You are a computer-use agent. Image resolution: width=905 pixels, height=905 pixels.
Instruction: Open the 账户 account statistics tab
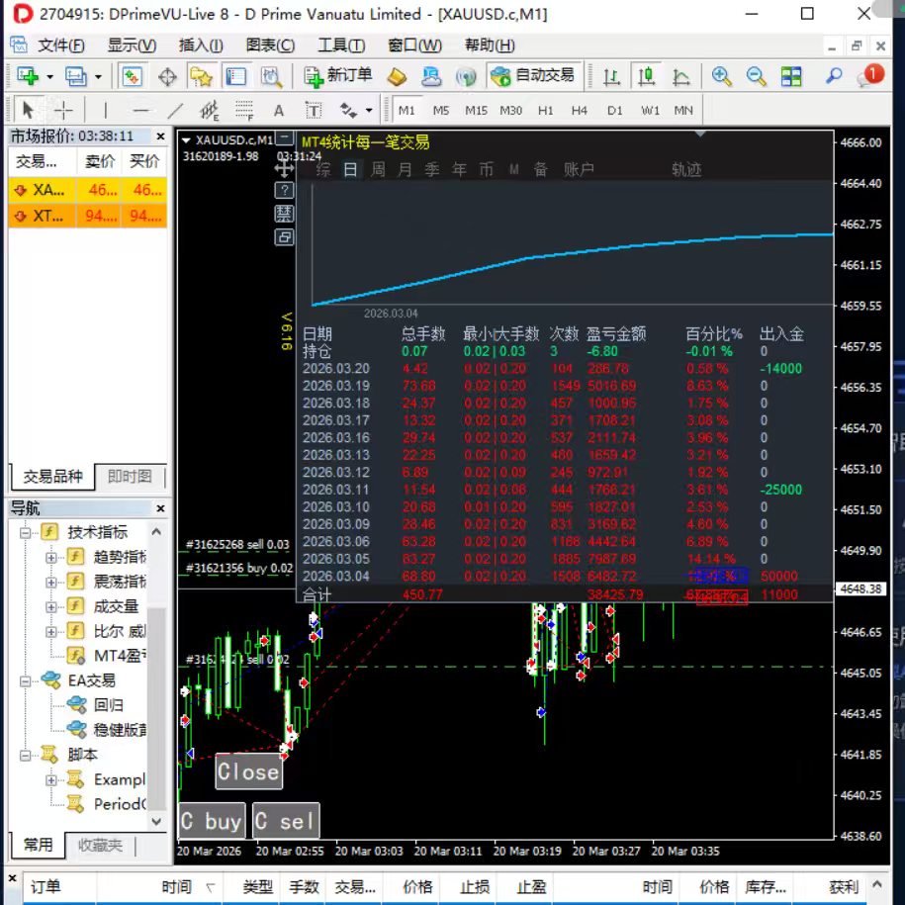(x=579, y=170)
